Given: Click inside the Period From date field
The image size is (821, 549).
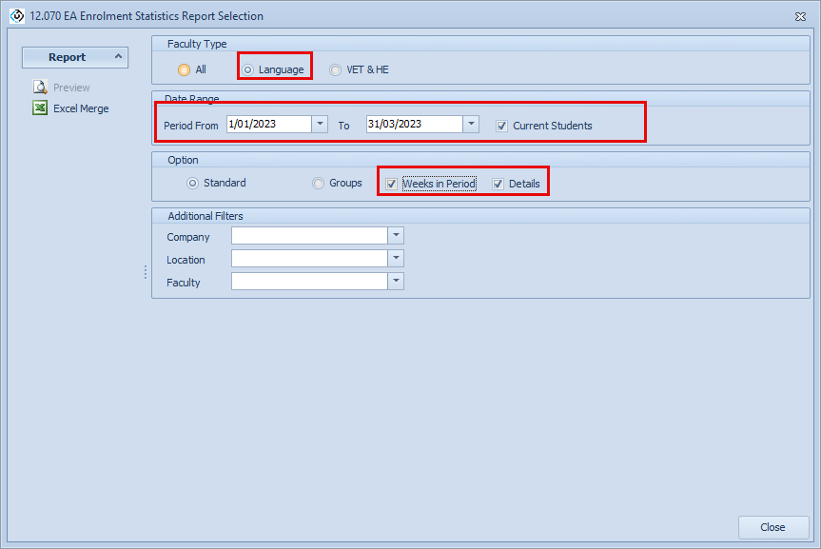Looking at the screenshot, I should pos(267,125).
